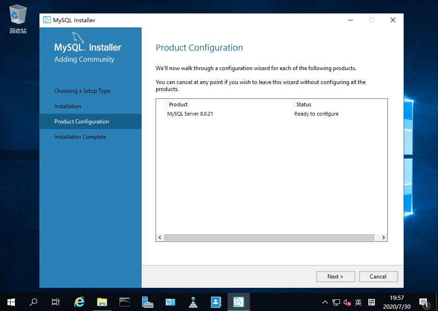Unmute the speaker in the system tray
The image size is (438, 311).
(x=346, y=302)
